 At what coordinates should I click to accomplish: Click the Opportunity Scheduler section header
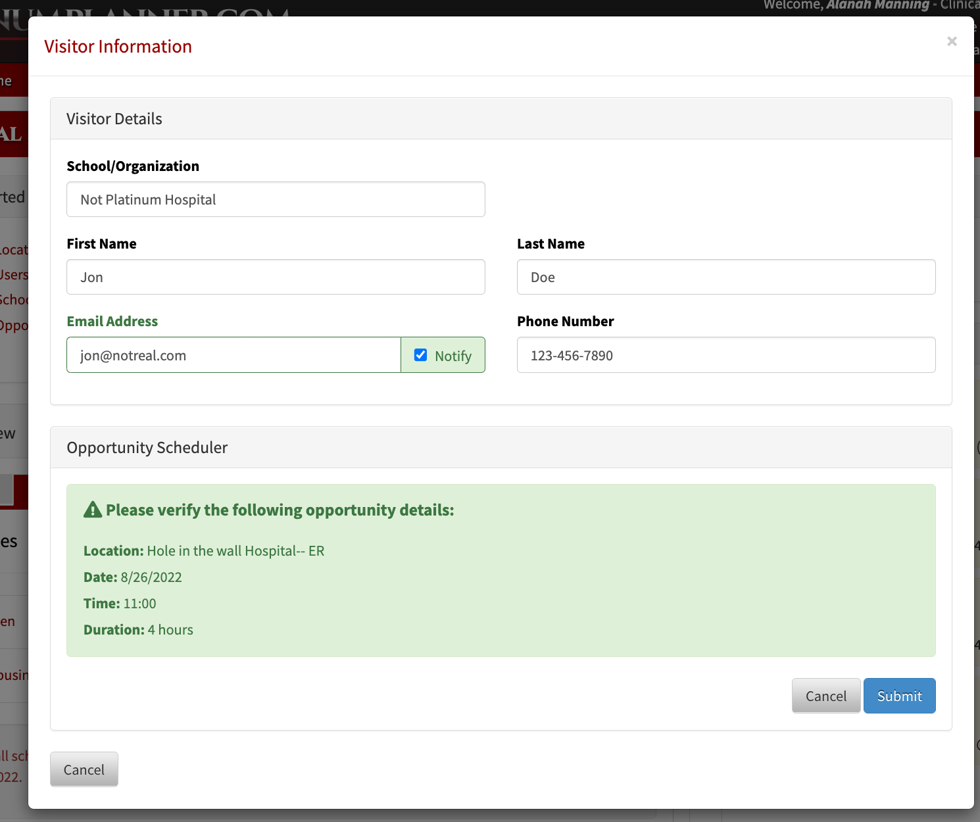(147, 447)
